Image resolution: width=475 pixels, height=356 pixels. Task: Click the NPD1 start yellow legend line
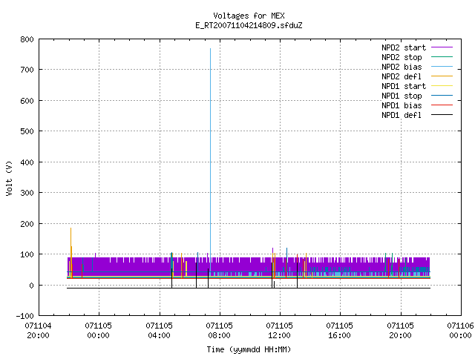(442, 86)
